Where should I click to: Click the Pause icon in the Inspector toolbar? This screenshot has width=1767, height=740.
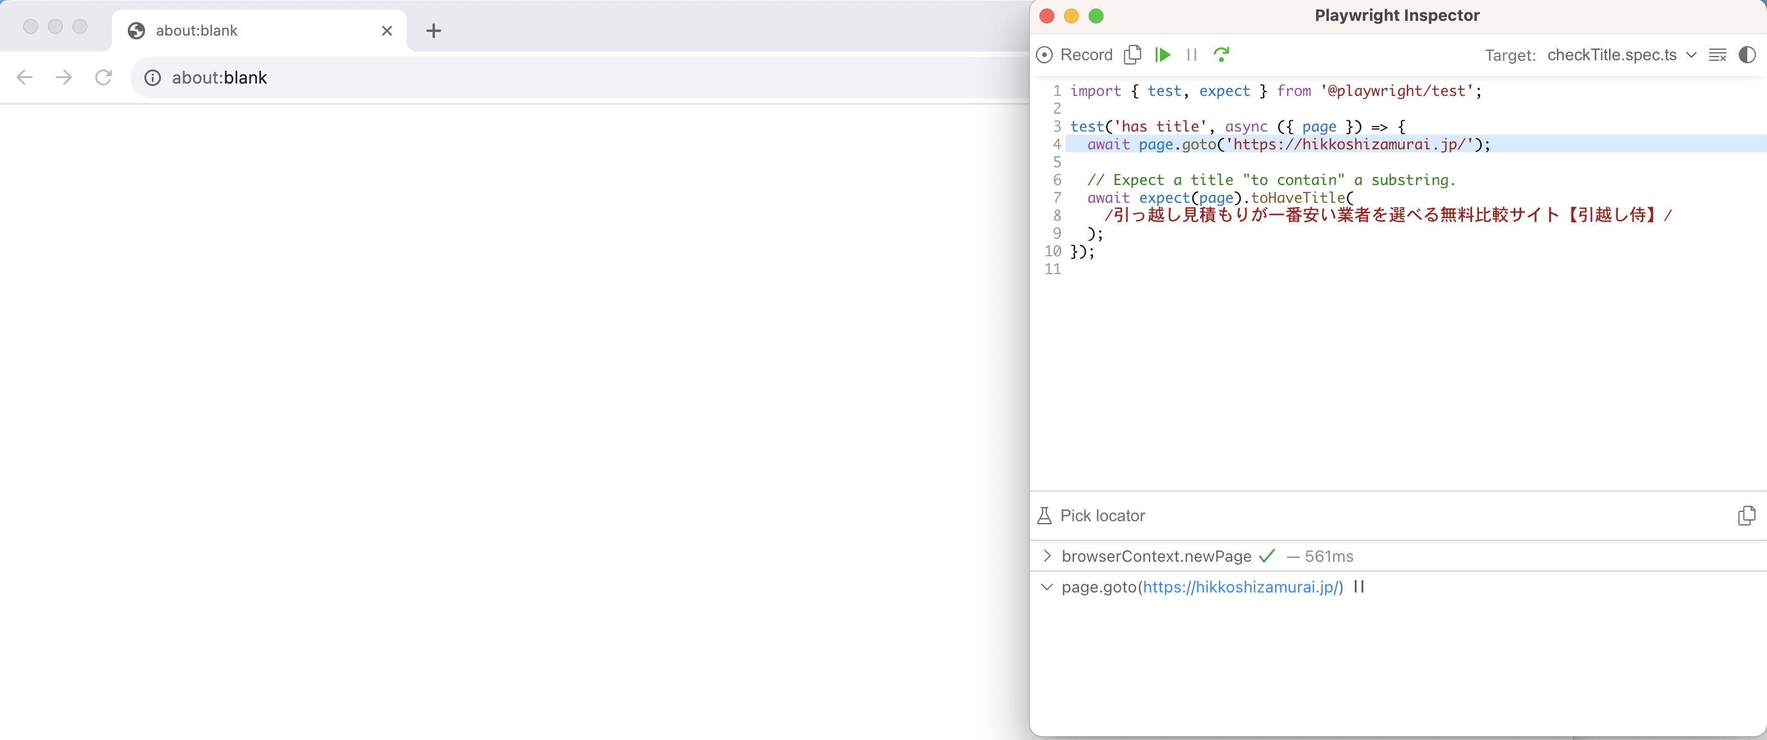(x=1191, y=55)
